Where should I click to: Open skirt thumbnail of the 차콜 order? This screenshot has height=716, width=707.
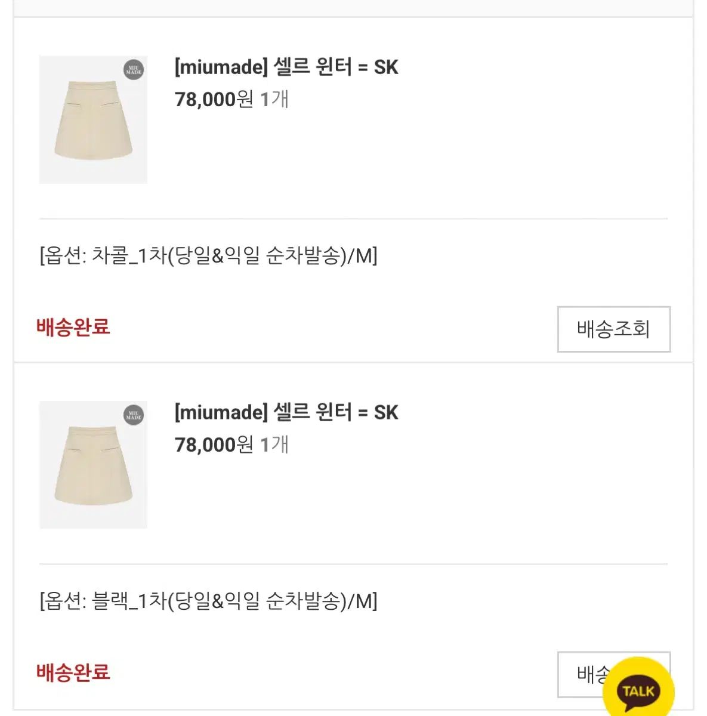point(93,120)
